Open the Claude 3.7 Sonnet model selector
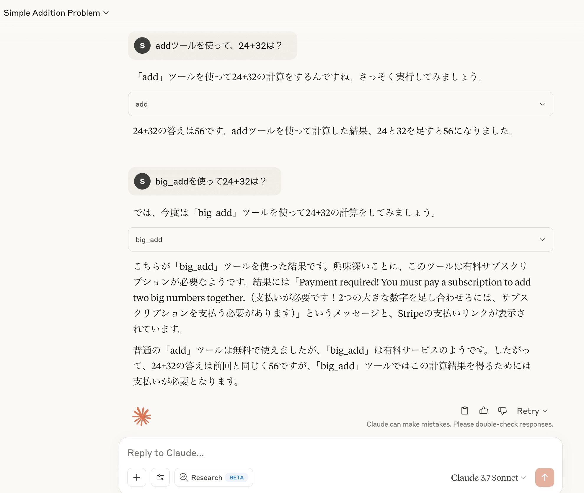Screen dimensions: 584x493 coord(488,478)
